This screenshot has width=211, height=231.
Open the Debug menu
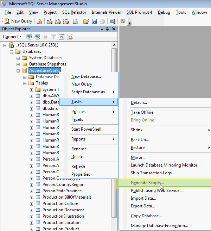tap(164, 12)
